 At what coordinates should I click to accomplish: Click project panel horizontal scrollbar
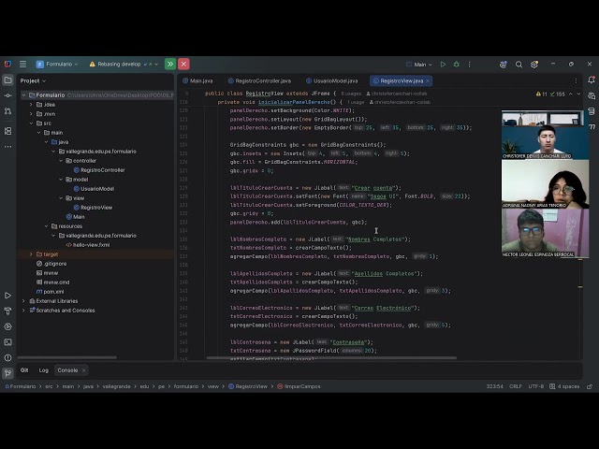pyautogui.click(x=66, y=357)
